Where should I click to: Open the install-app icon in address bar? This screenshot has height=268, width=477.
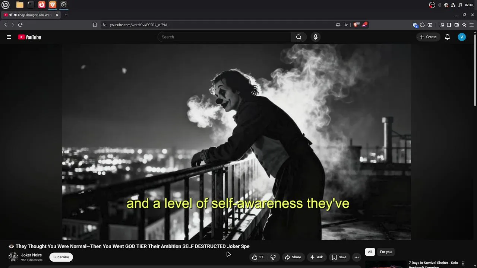(338, 25)
